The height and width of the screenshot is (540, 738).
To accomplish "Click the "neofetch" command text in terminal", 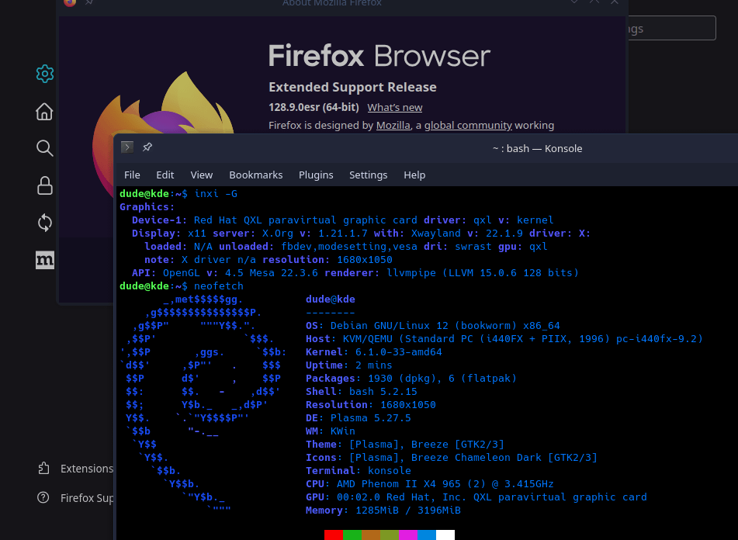I will coord(219,286).
